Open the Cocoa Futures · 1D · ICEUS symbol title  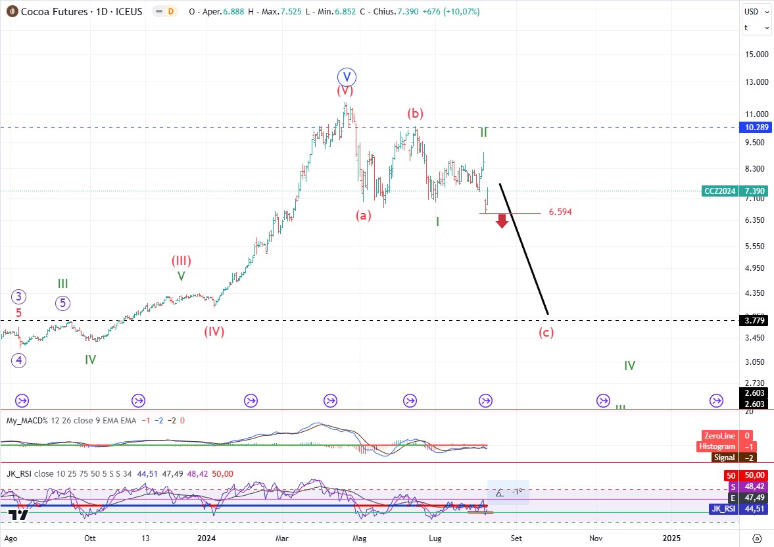(x=82, y=11)
